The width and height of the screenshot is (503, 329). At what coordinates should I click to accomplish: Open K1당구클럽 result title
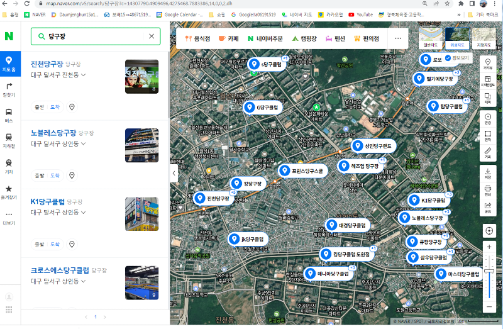click(x=48, y=201)
